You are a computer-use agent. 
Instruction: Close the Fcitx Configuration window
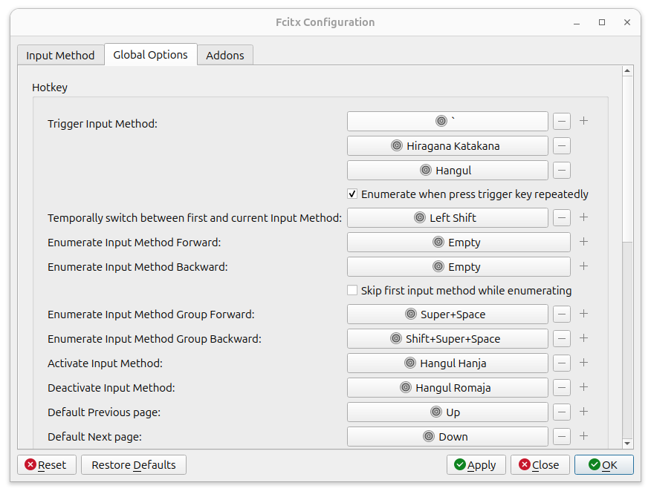[627, 22]
